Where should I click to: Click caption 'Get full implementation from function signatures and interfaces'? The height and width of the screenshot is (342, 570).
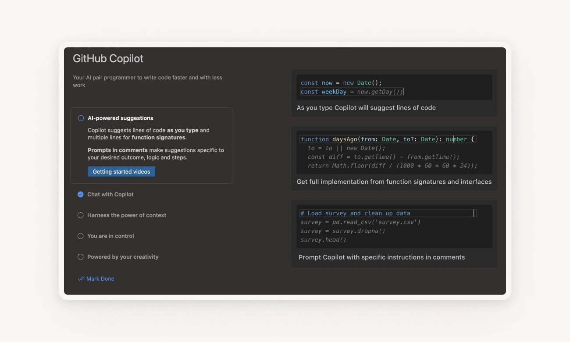pos(394,182)
